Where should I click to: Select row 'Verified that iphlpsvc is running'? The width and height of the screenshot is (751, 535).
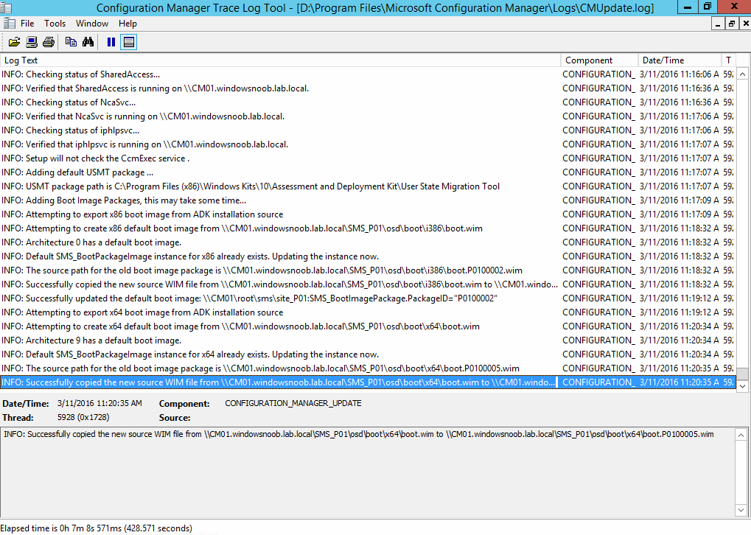pos(368,144)
